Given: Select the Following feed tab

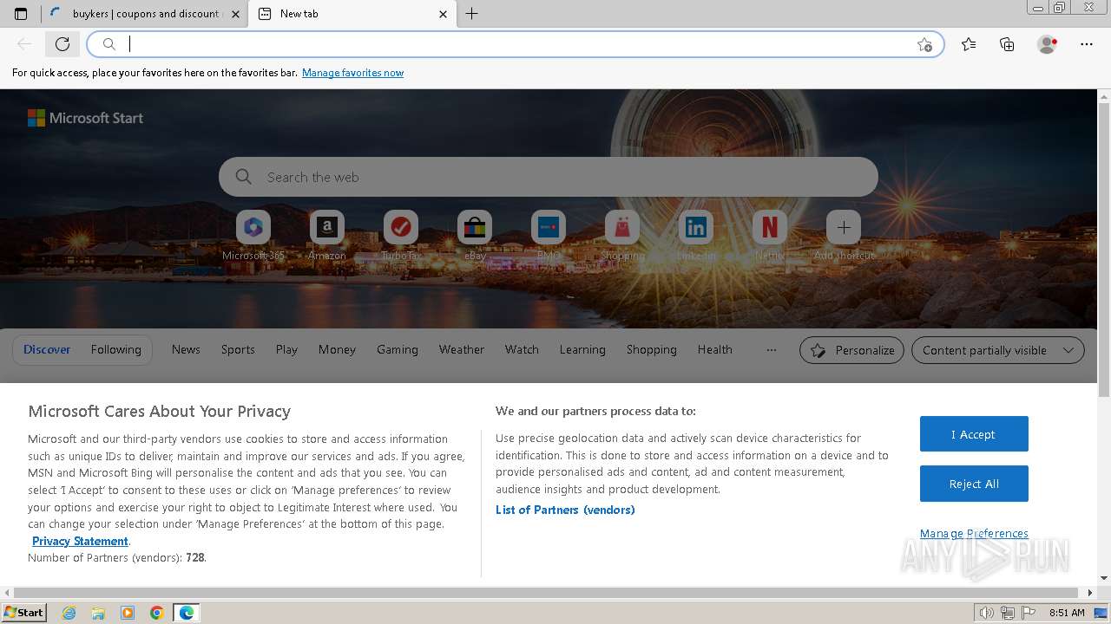Looking at the screenshot, I should (x=116, y=350).
